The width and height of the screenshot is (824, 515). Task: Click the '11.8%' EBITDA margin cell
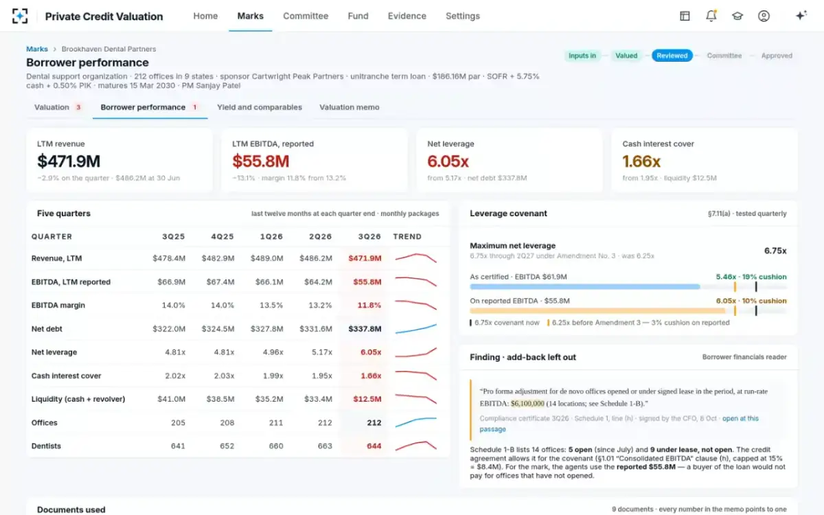click(369, 306)
